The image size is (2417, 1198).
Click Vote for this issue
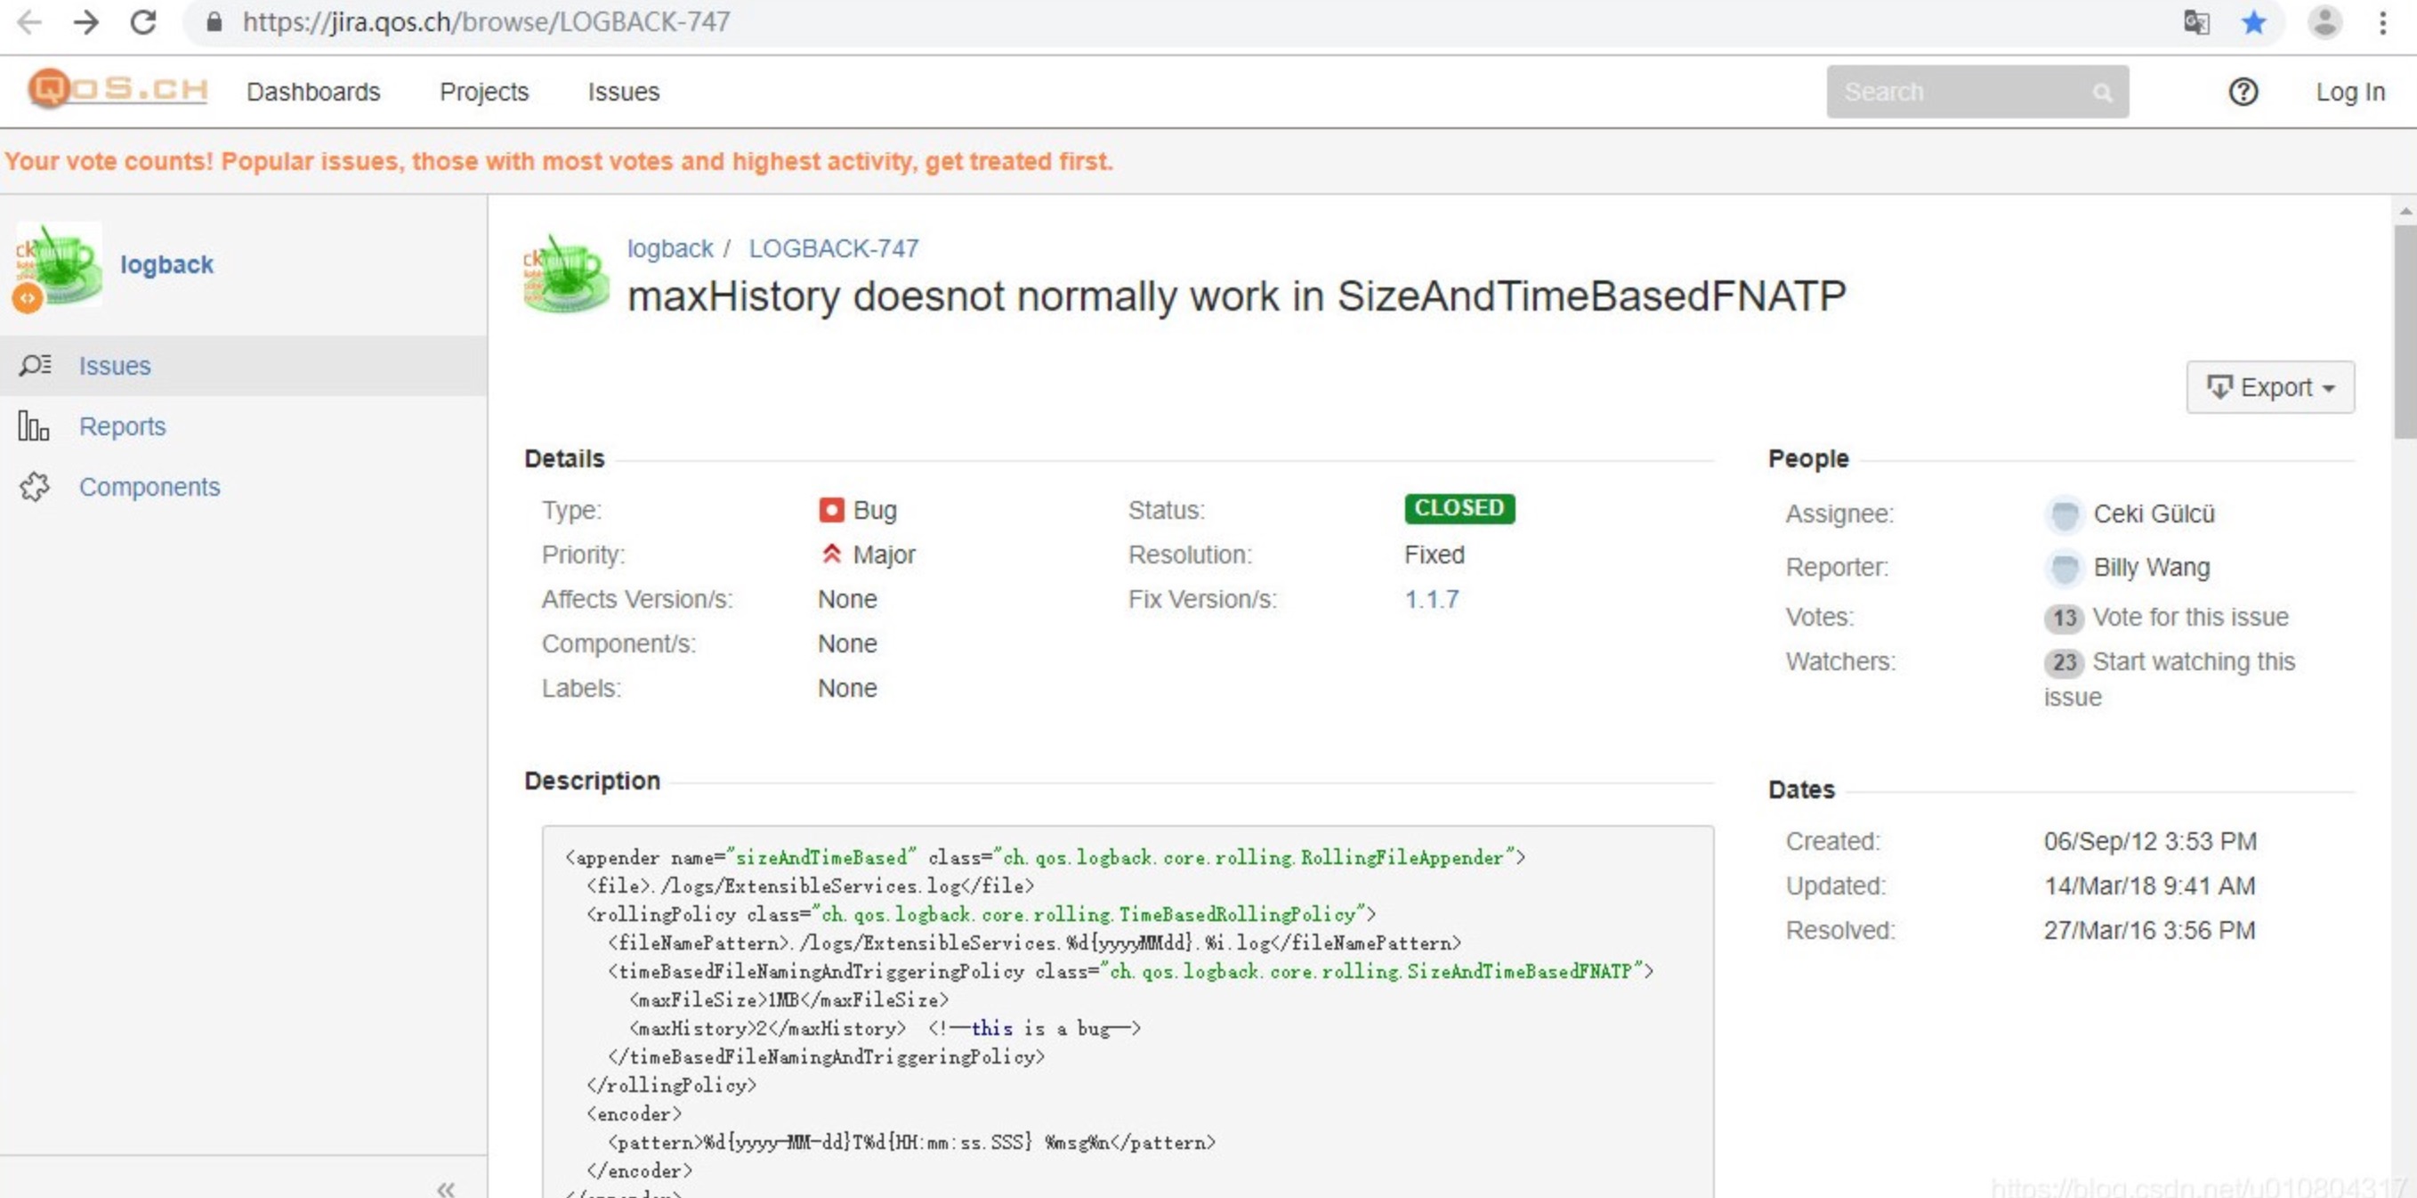click(2190, 618)
